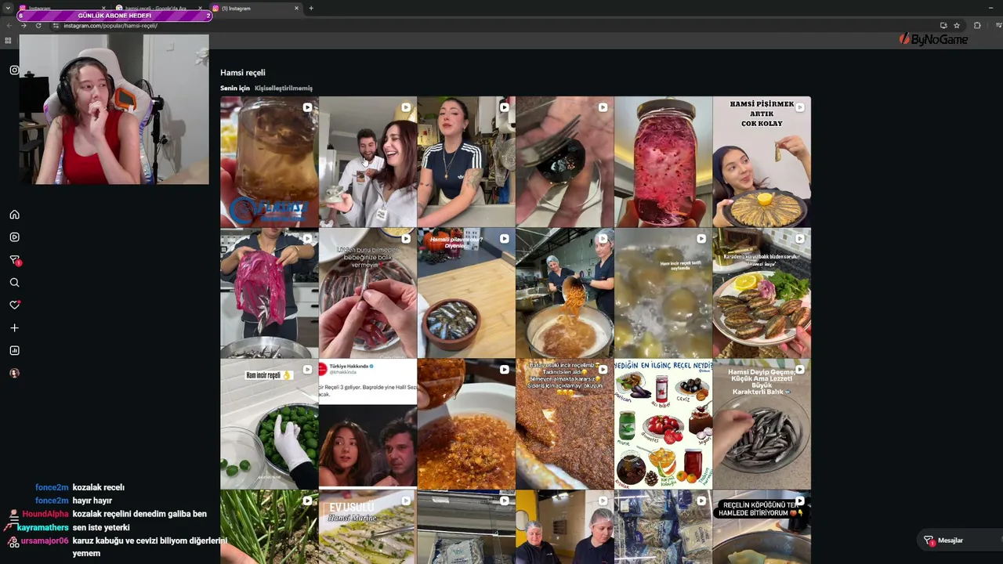Open the reel with pink bag of fish

[x=270, y=293]
